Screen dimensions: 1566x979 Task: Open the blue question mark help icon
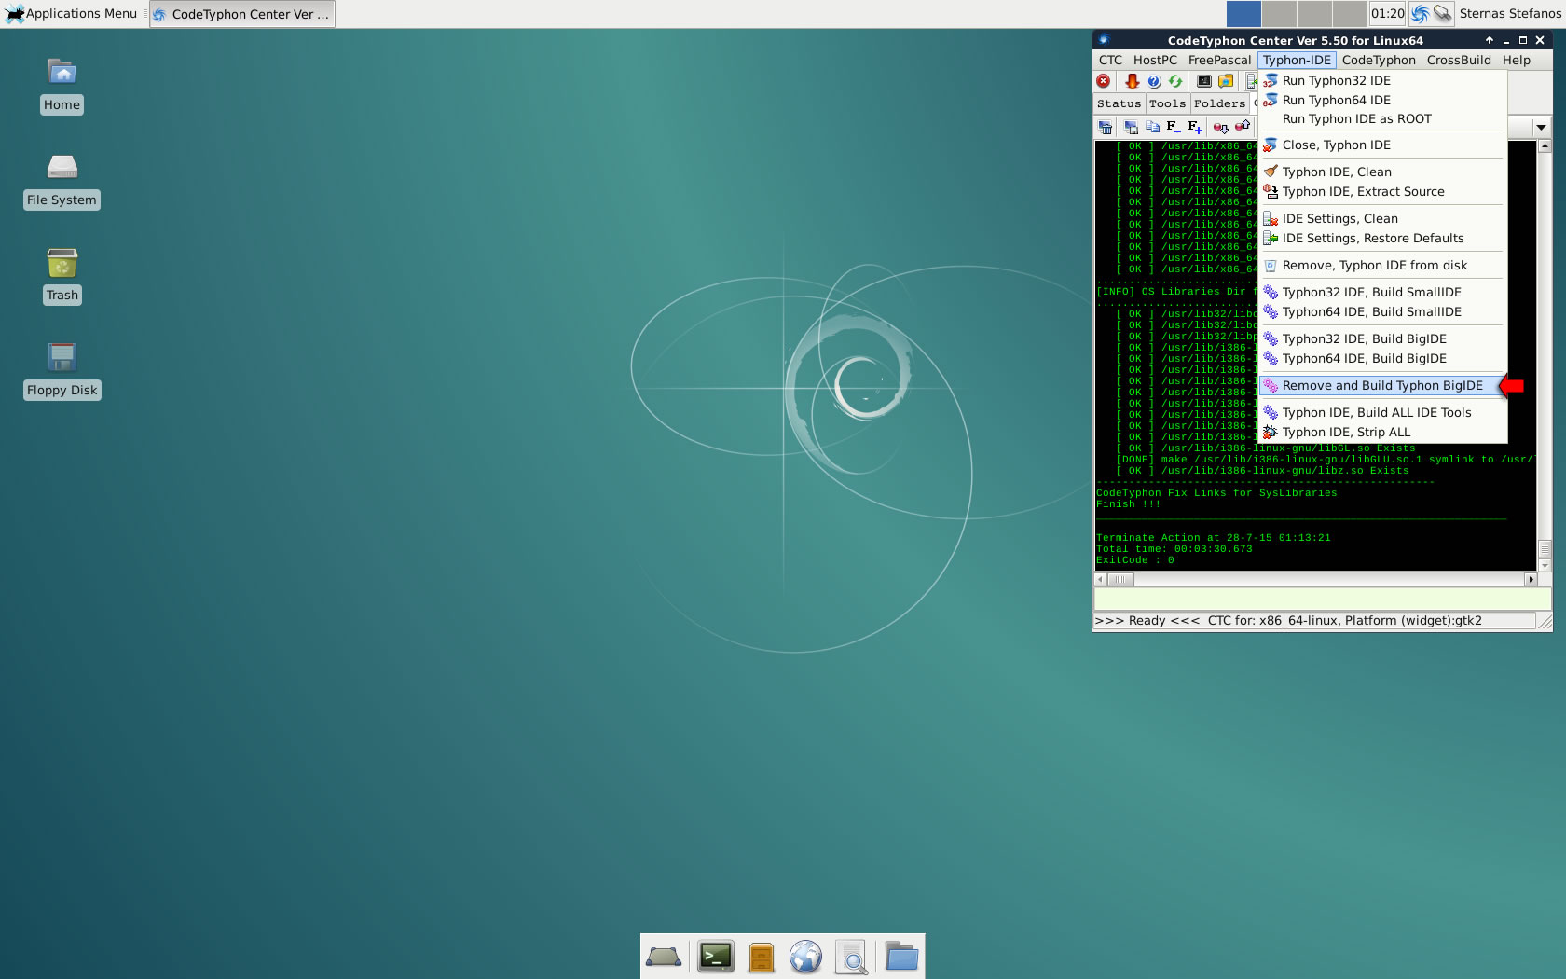pos(1154,81)
